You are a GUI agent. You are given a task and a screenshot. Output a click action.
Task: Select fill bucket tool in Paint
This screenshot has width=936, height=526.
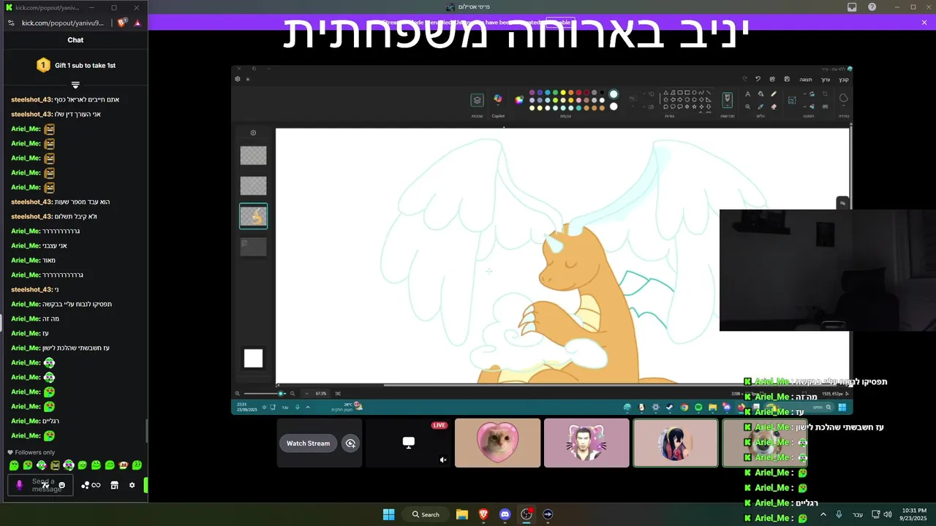pos(760,94)
